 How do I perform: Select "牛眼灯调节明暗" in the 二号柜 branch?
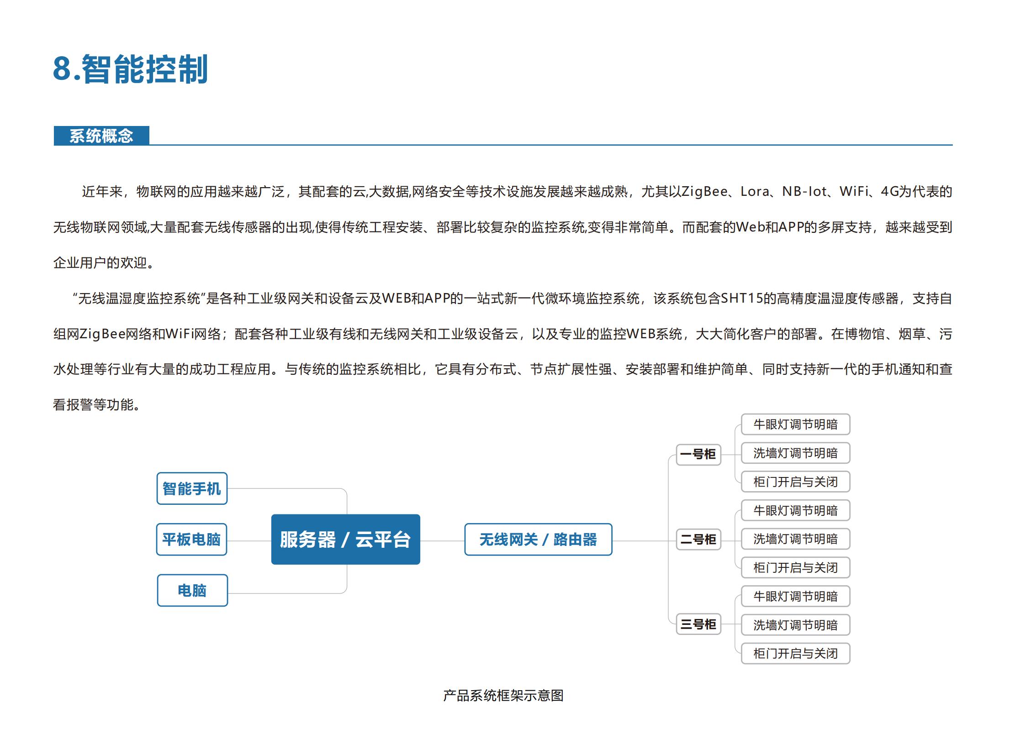(x=795, y=510)
